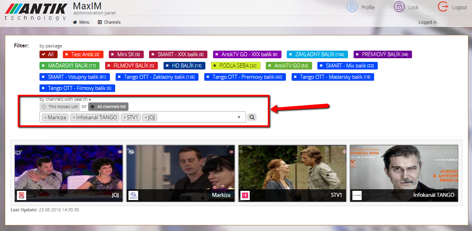Image resolution: width=472 pixels, height=231 pixels.
Task: Click the Last Update timestamp text
Action: click(x=45, y=210)
